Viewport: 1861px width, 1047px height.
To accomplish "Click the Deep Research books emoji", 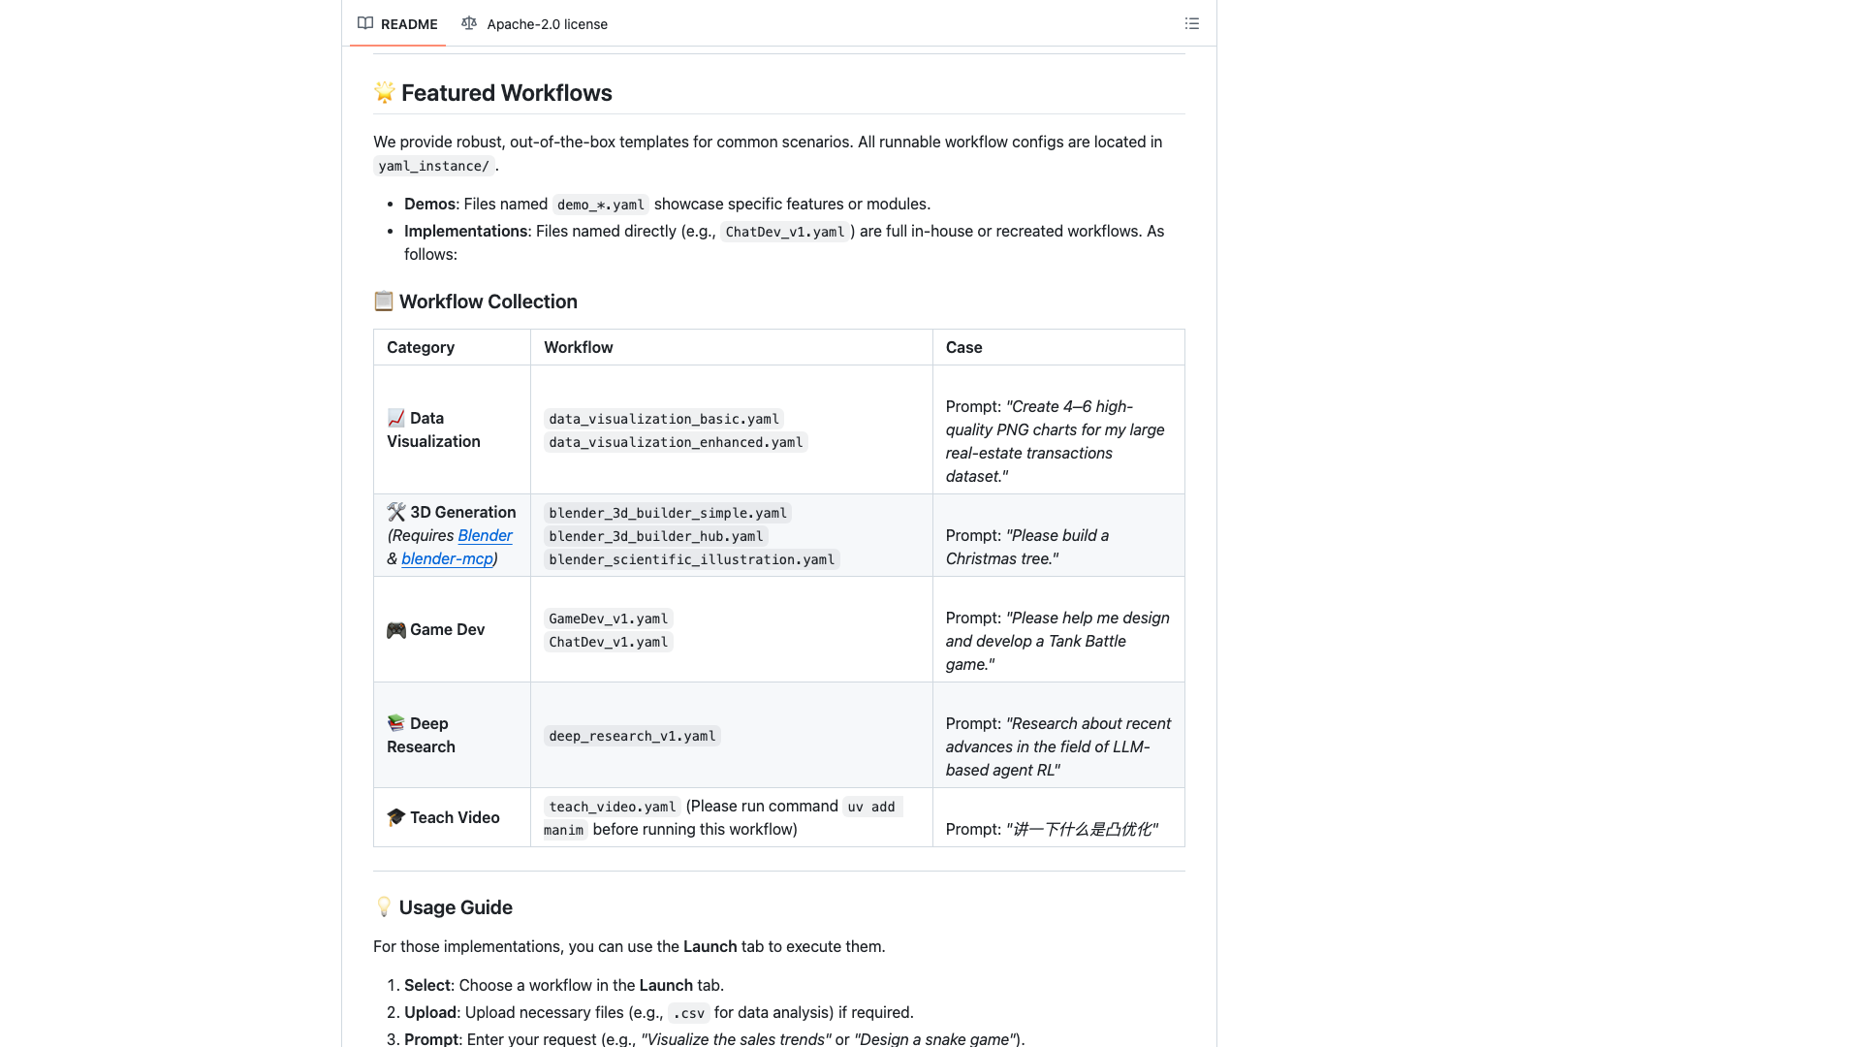I will [395, 723].
